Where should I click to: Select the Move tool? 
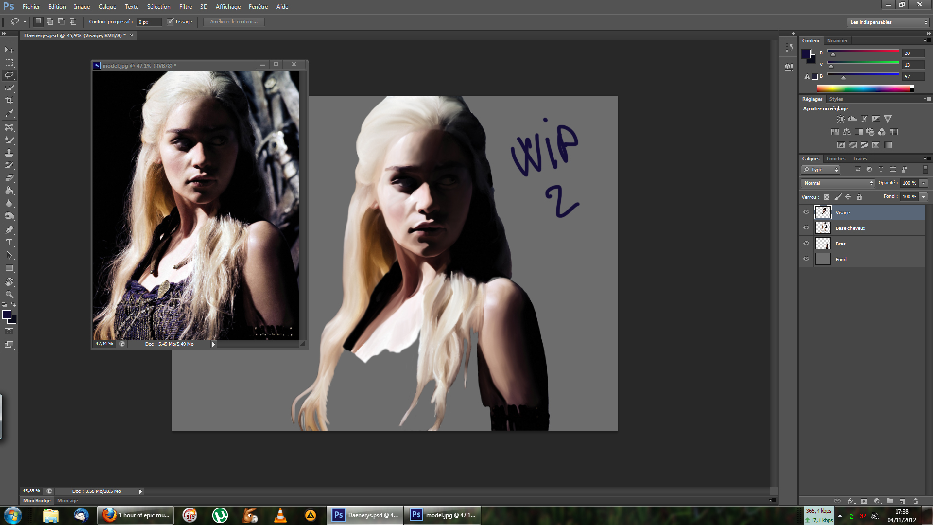tap(9, 50)
